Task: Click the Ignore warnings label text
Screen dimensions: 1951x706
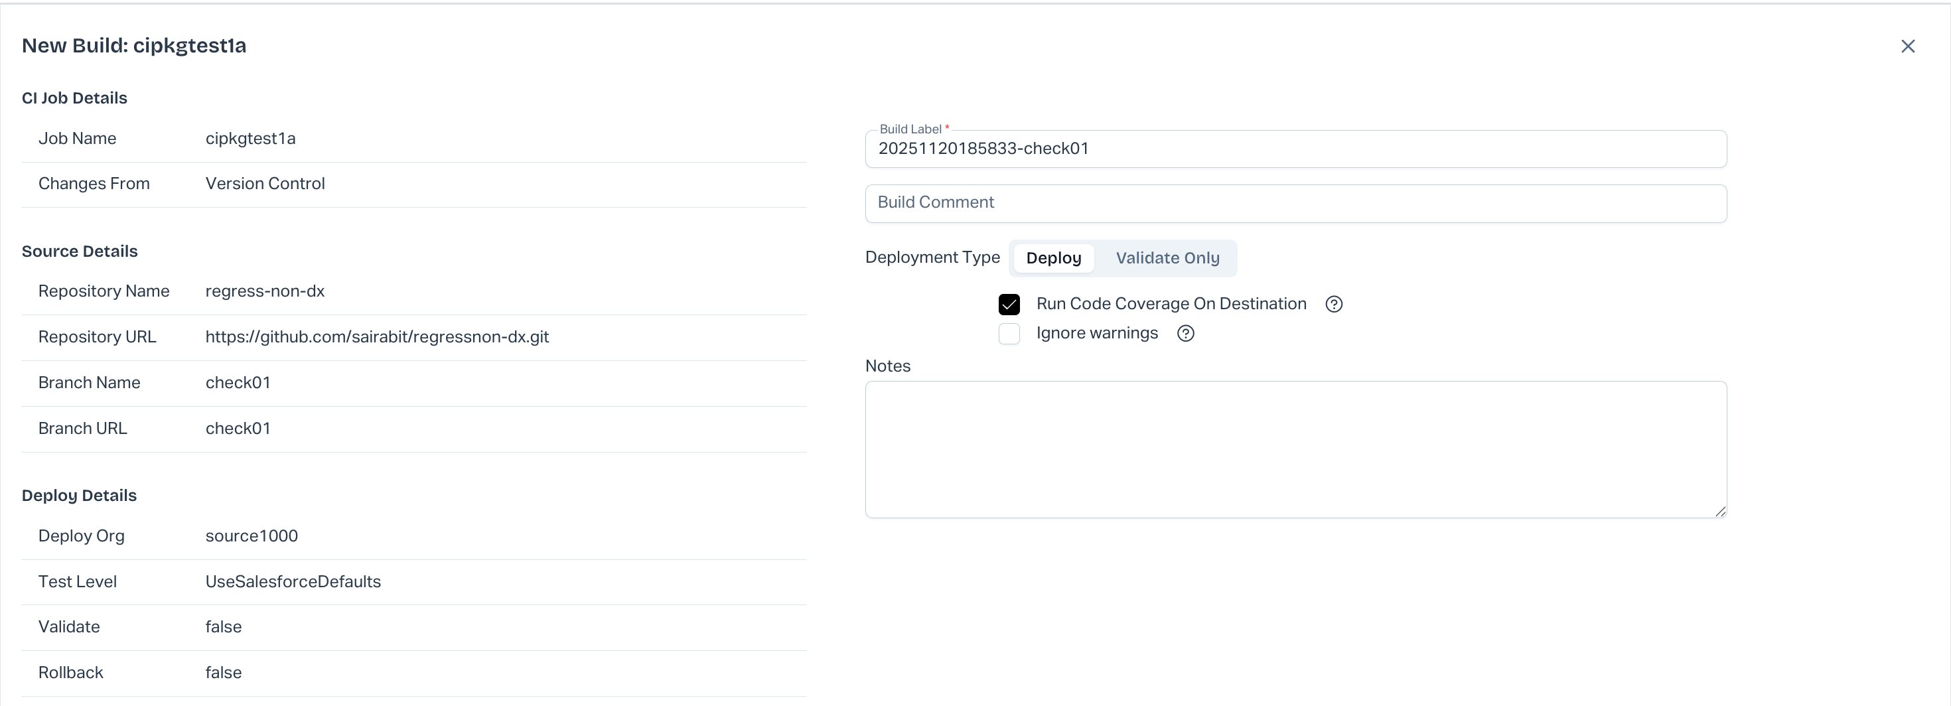Action: tap(1096, 333)
